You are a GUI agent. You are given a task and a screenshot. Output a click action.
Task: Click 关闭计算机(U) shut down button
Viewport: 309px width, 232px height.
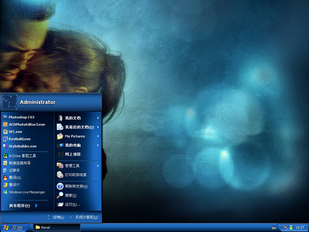tap(83, 217)
